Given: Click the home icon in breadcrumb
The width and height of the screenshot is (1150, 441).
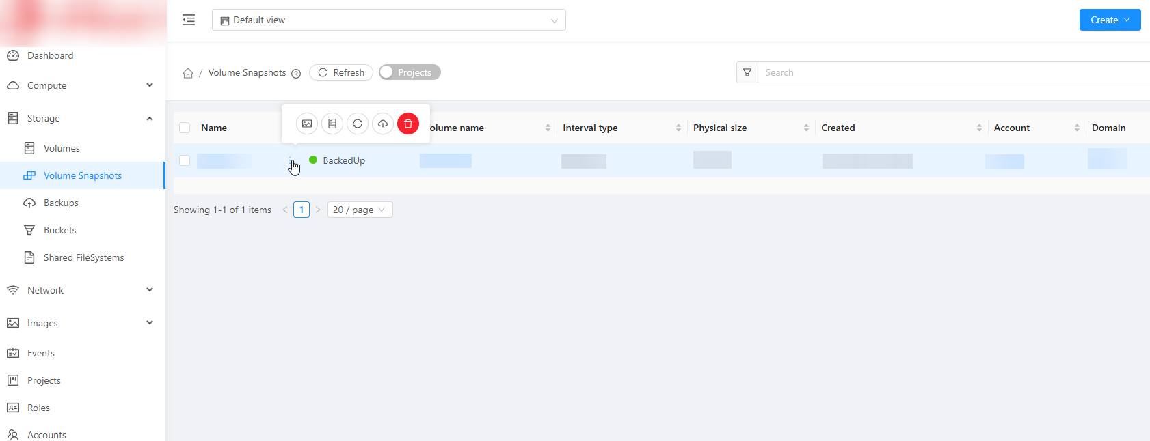Looking at the screenshot, I should (188, 73).
